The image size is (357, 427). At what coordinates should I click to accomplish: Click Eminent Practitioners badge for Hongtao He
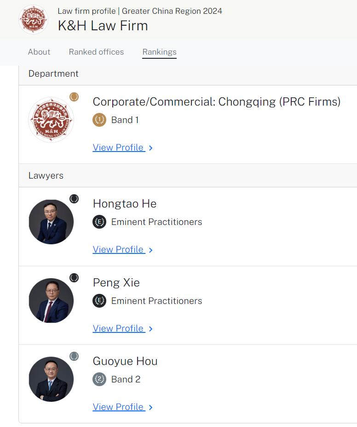pyautogui.click(x=99, y=222)
